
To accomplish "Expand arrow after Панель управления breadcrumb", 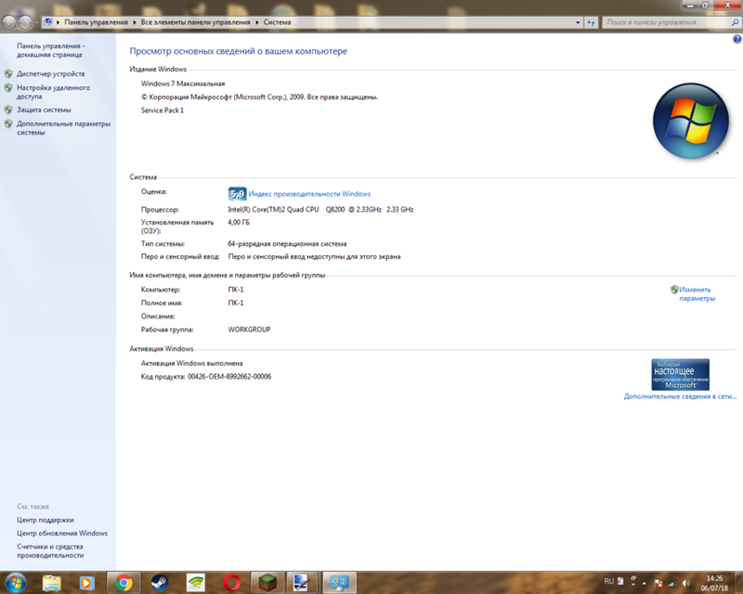I will pyautogui.click(x=134, y=22).
